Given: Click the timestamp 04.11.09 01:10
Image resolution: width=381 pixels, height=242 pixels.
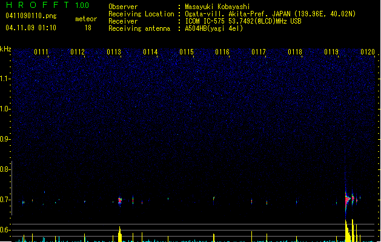Looking at the screenshot, I should [x=31, y=28].
